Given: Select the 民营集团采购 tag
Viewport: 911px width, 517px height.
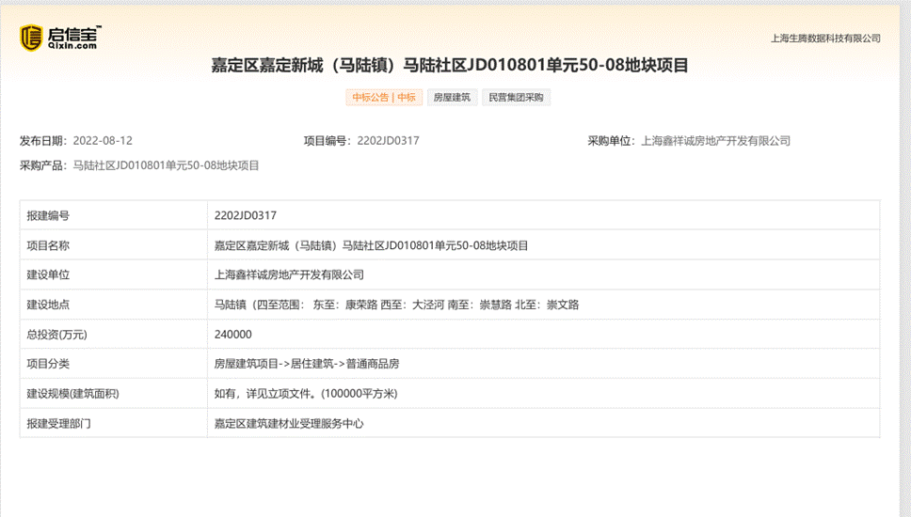Looking at the screenshot, I should point(516,98).
